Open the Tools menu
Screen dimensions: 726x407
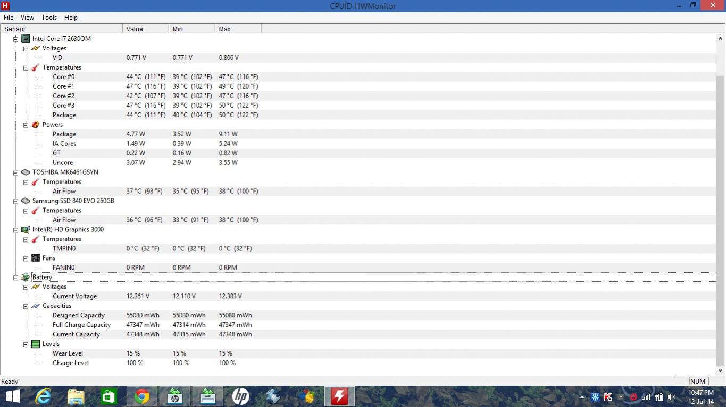tap(49, 18)
